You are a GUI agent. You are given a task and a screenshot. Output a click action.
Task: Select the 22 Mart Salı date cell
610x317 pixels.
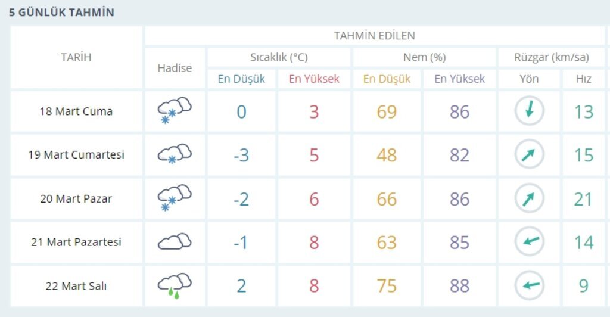(x=76, y=286)
